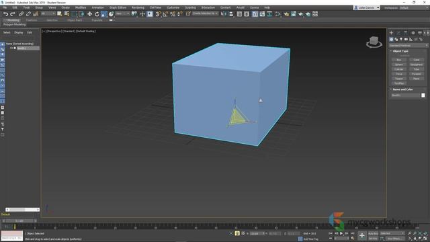Select the Rectangular Selection Region tool
The image size is (430, 242).
point(74,14)
